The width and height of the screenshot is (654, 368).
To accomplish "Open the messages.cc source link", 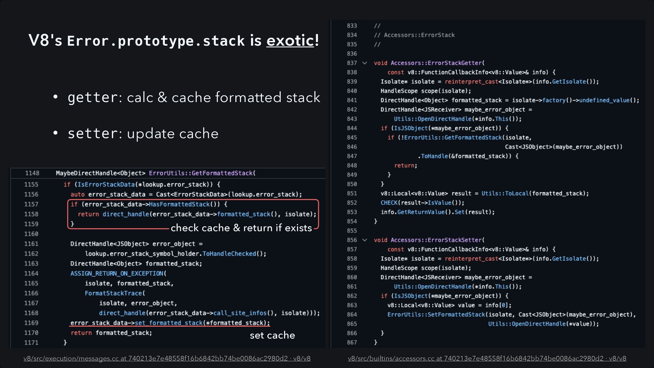I will [167, 358].
